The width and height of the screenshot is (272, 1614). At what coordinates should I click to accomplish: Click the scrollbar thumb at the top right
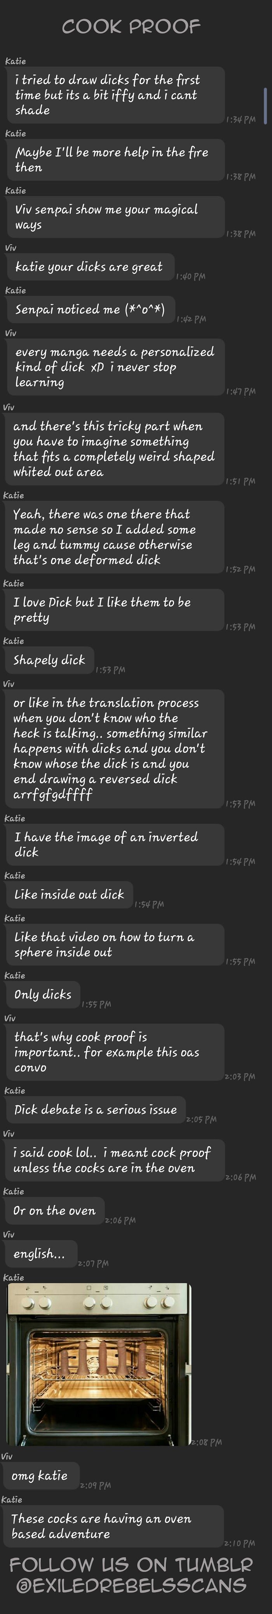tap(265, 106)
